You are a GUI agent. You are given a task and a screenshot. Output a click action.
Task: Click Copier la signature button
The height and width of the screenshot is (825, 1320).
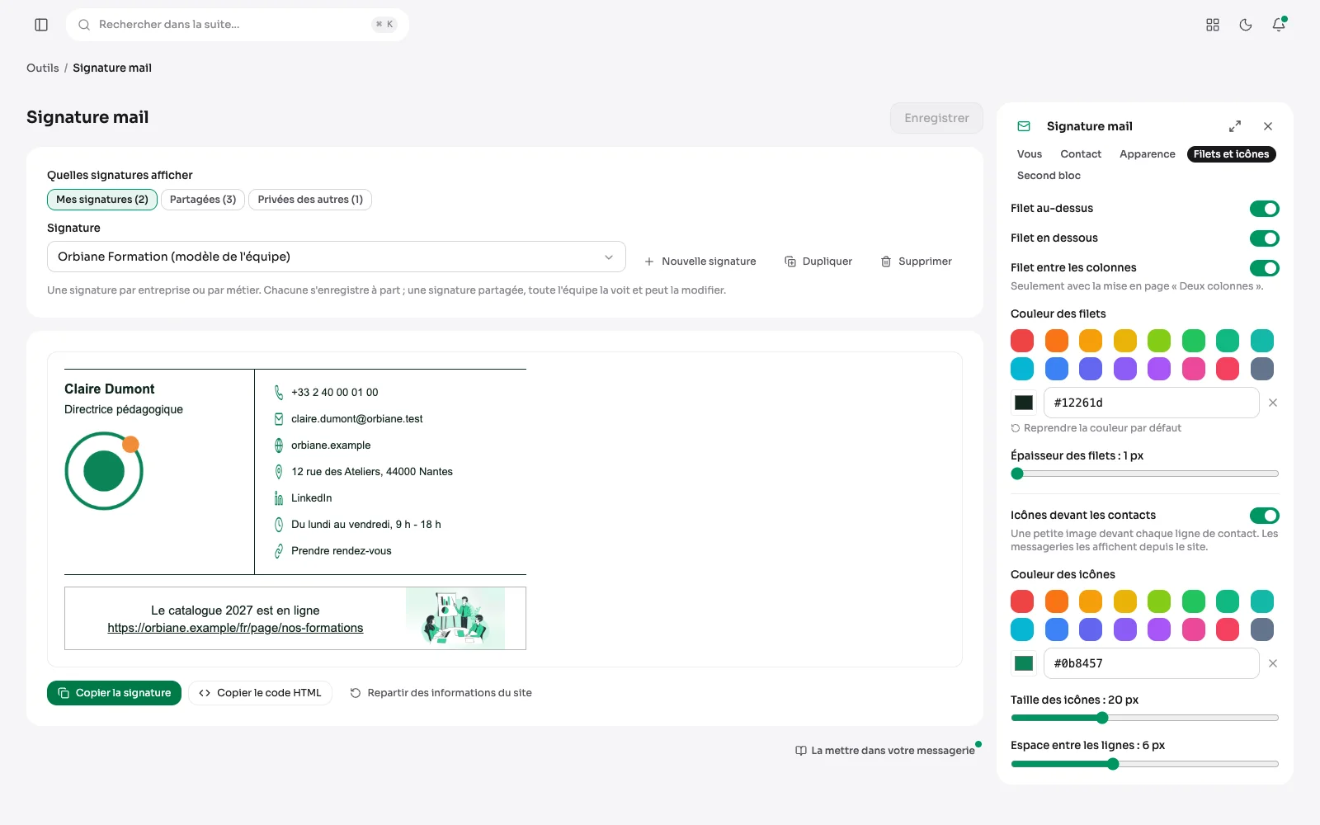point(114,693)
